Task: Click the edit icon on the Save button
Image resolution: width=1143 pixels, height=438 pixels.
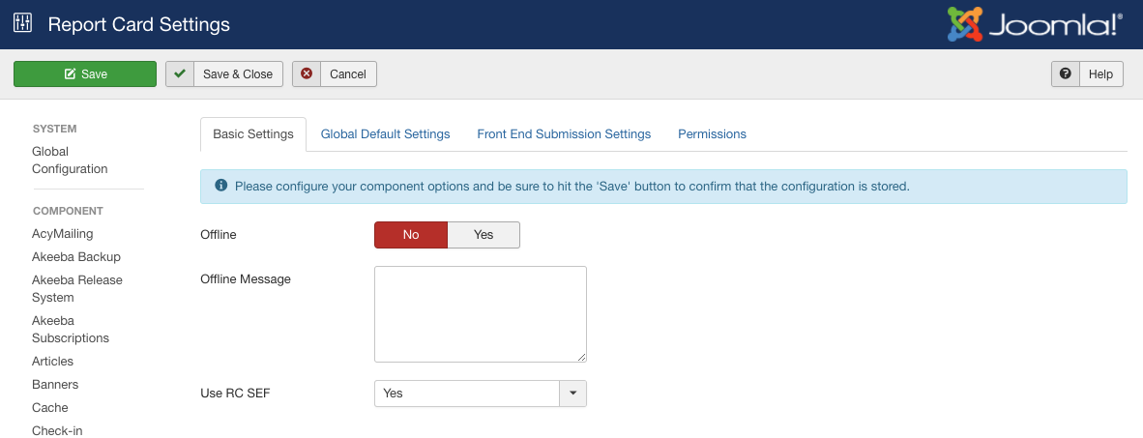Action: pyautogui.click(x=70, y=73)
